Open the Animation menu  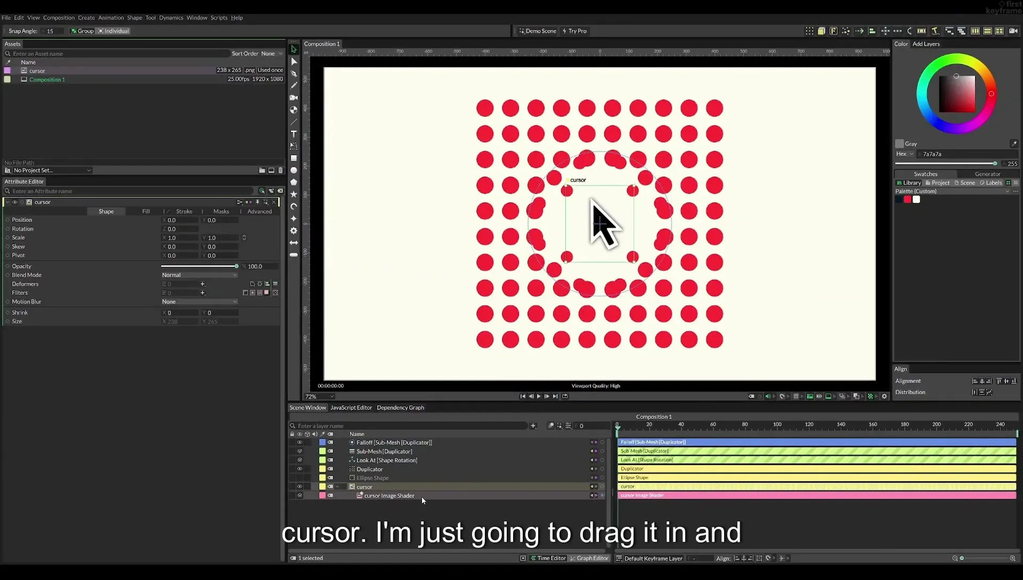[111, 18]
